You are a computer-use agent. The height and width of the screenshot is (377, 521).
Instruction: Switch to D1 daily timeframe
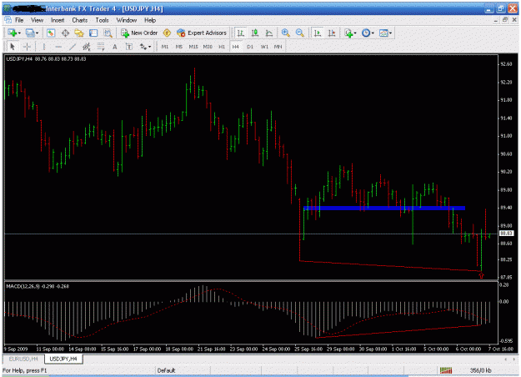pos(250,47)
